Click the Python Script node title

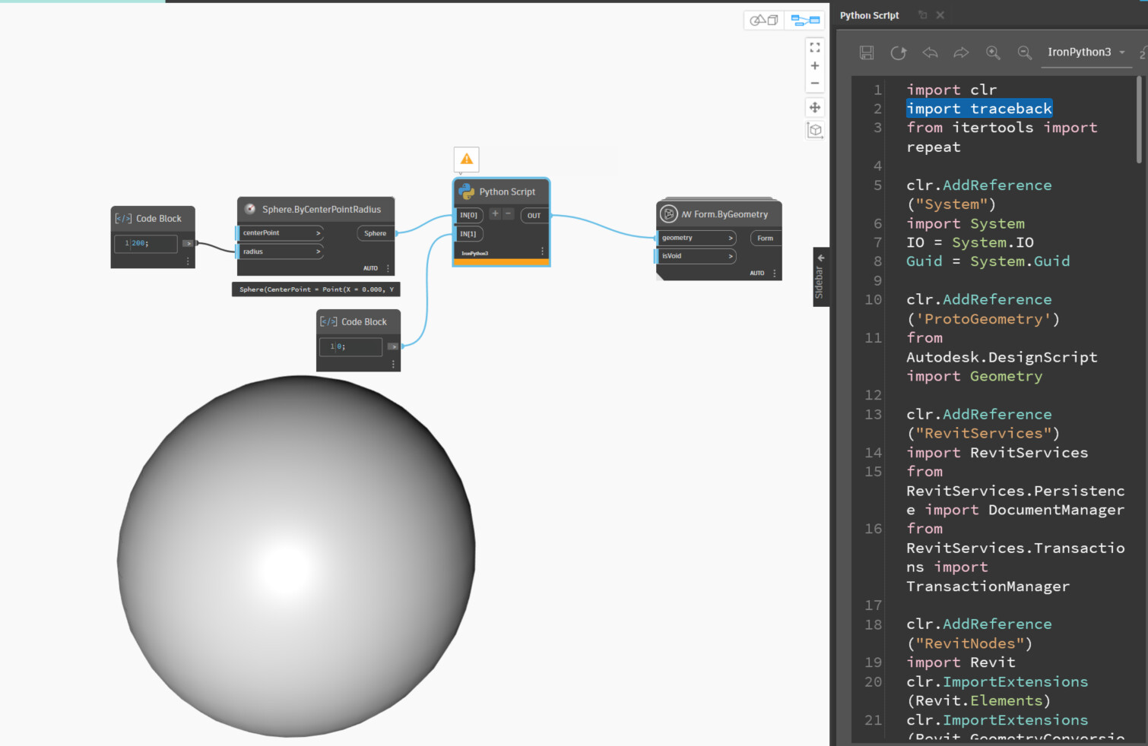point(507,191)
